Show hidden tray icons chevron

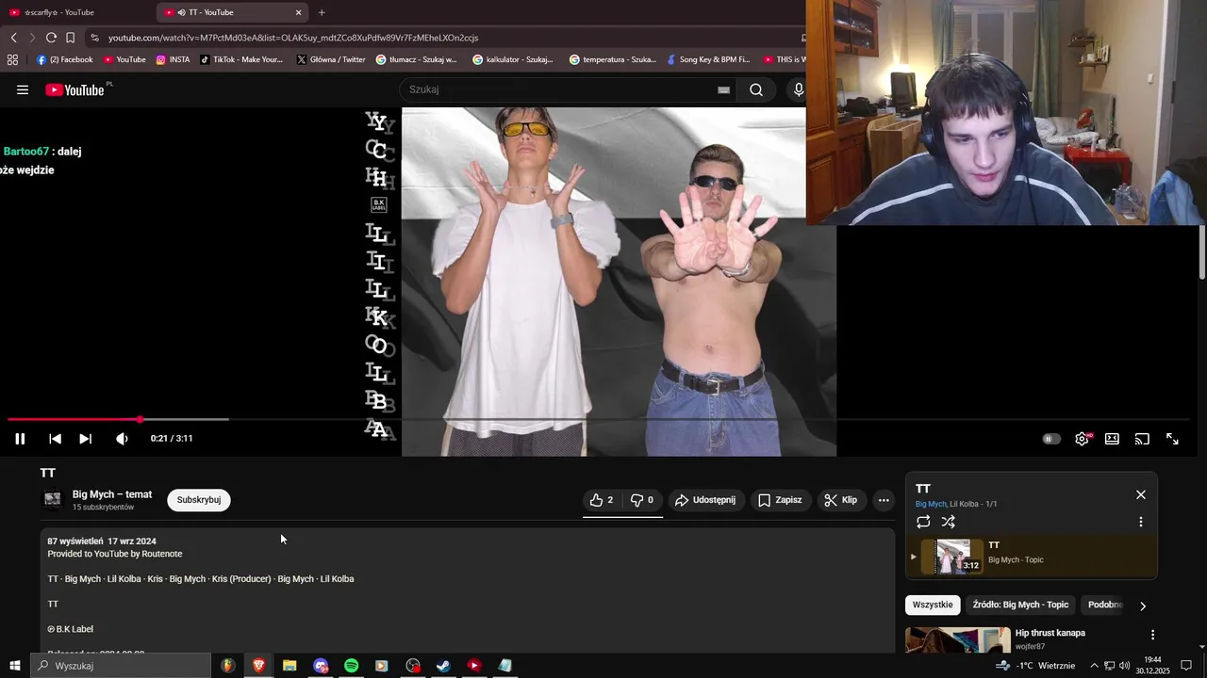pos(1094,666)
